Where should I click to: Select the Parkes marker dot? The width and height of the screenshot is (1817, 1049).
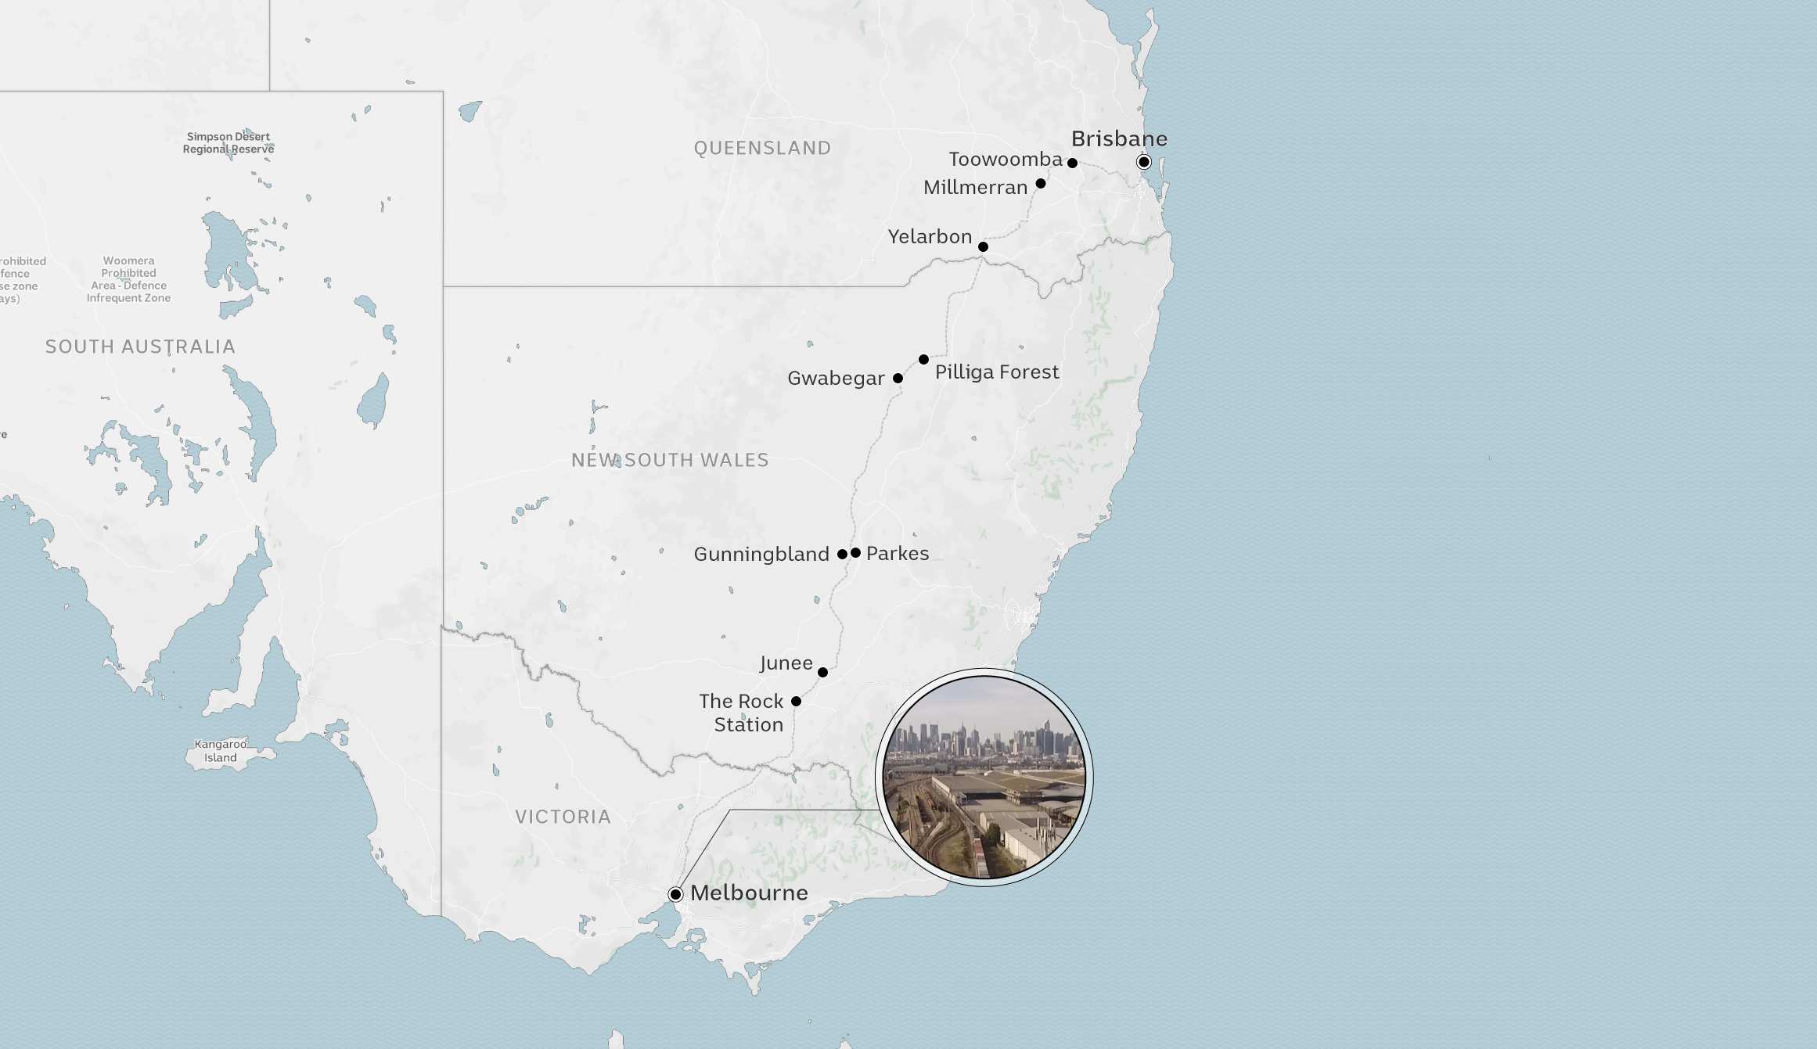click(x=855, y=553)
